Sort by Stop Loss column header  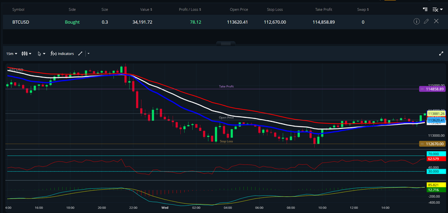click(x=275, y=9)
